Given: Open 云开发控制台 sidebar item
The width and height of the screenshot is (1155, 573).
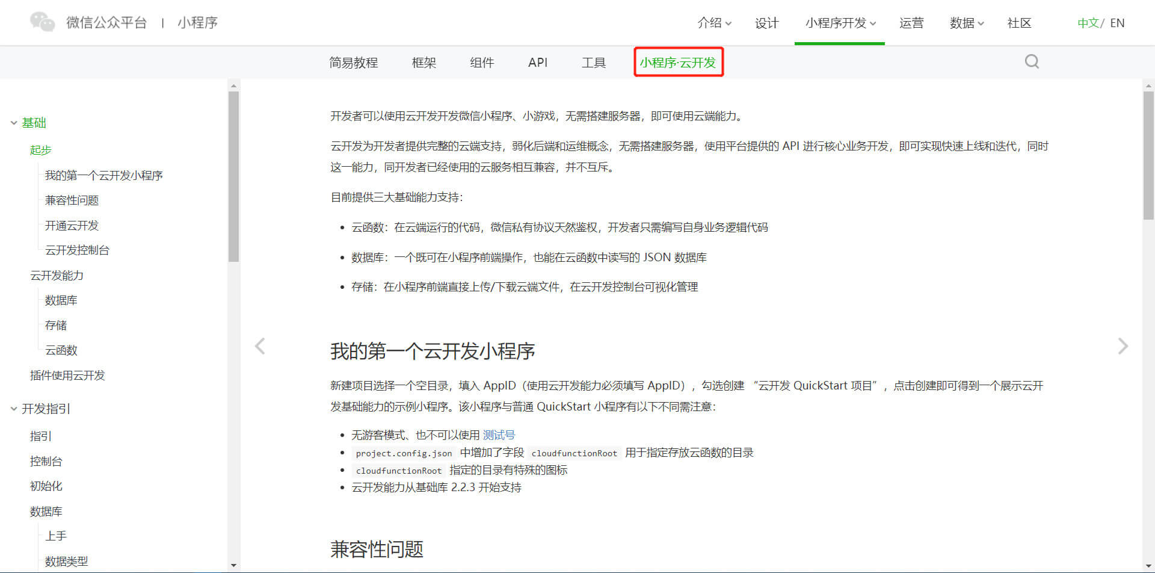Looking at the screenshot, I should [x=77, y=250].
